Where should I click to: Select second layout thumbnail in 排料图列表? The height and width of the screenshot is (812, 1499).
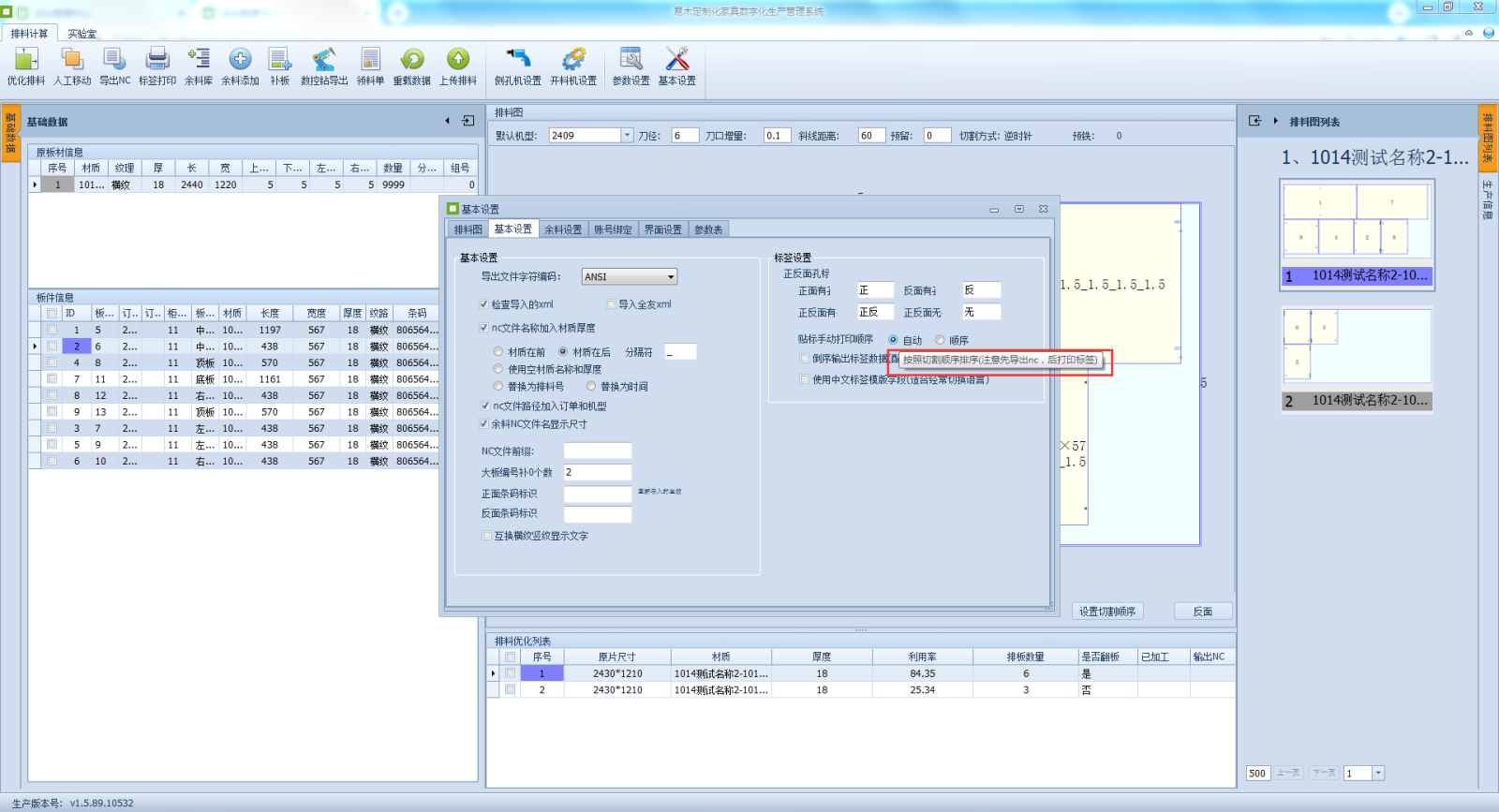1356,348
